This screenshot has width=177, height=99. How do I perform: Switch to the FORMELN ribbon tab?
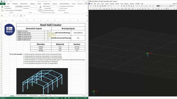pyautogui.click(x=32, y=4)
